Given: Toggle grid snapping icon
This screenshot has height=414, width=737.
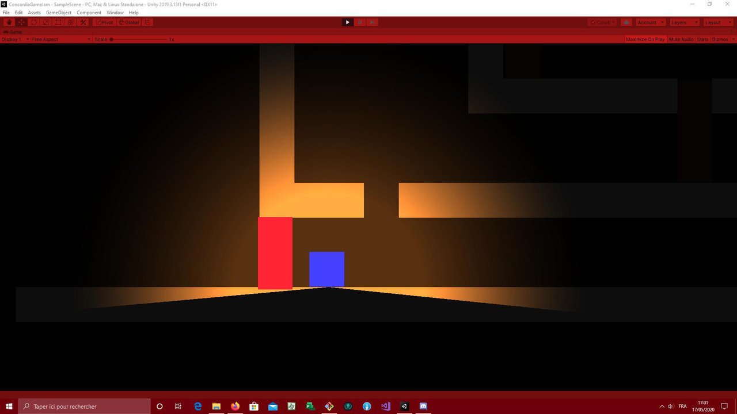Looking at the screenshot, I should [x=148, y=22].
